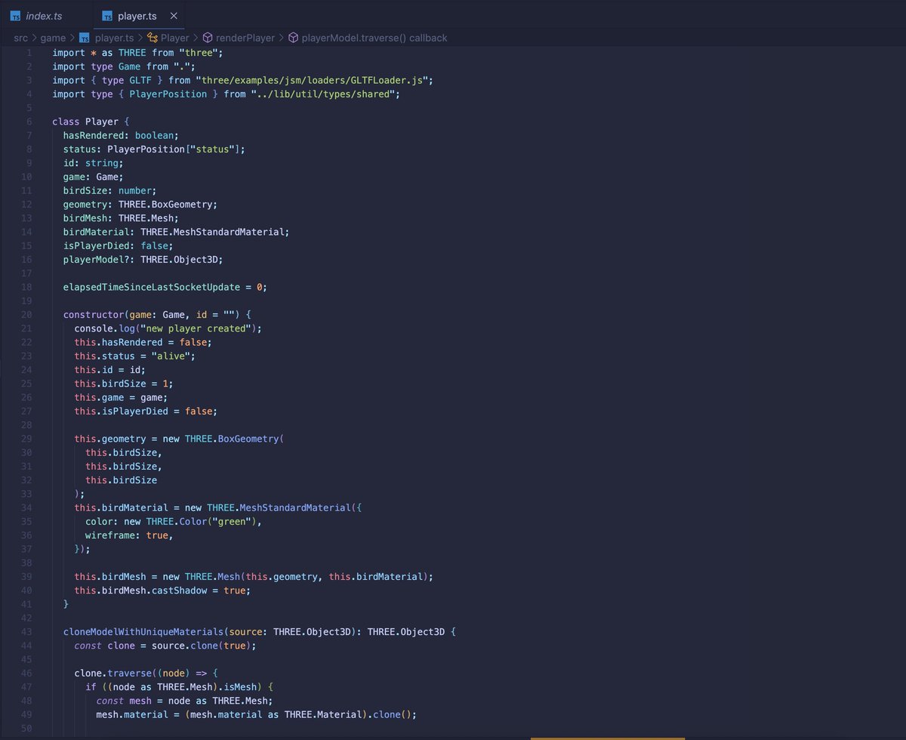The width and height of the screenshot is (906, 740).
Task: Click the "isPlayerDied: false;" property declaration
Action: tap(119, 245)
